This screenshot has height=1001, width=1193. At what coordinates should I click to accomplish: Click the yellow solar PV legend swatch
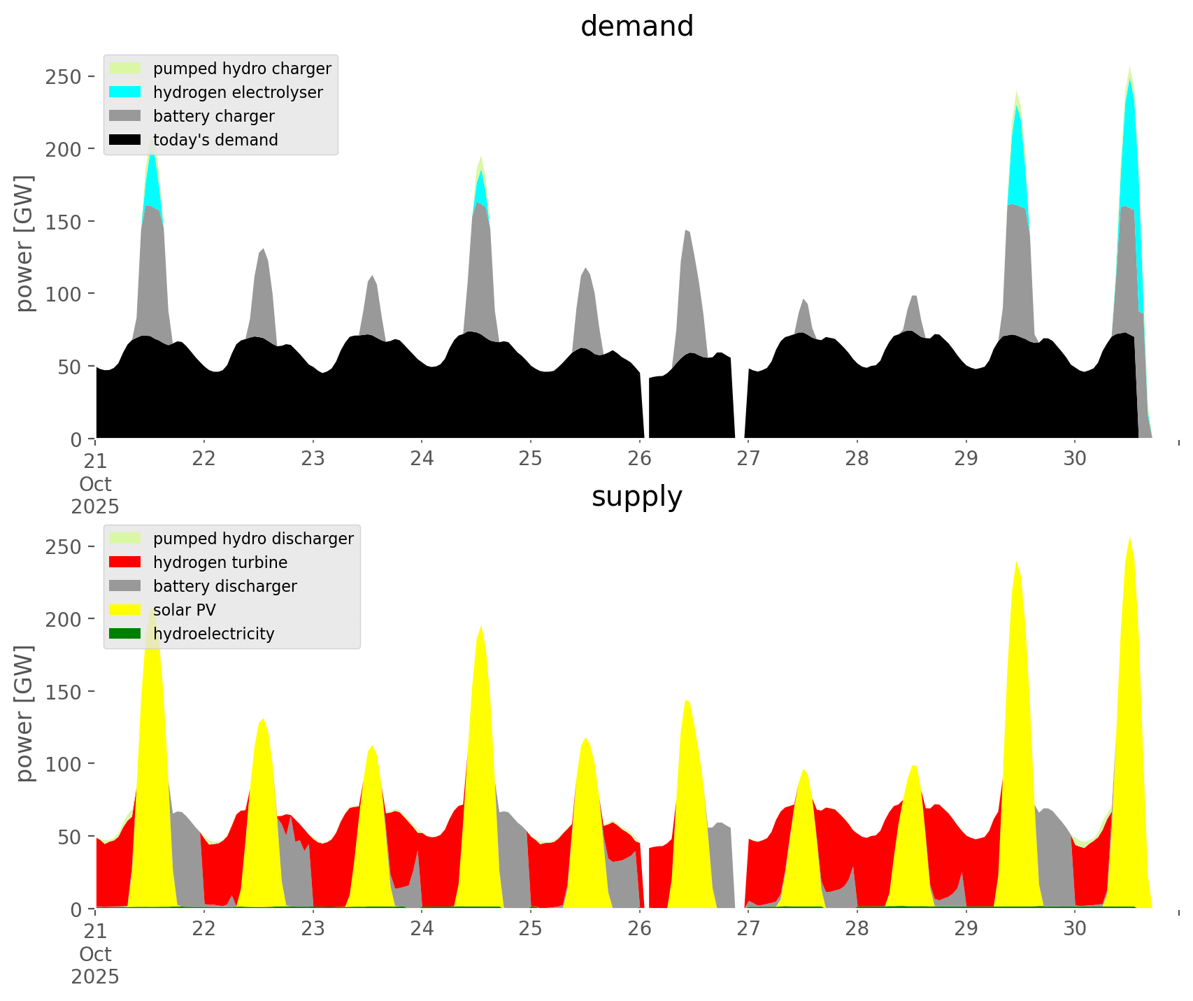[125, 610]
